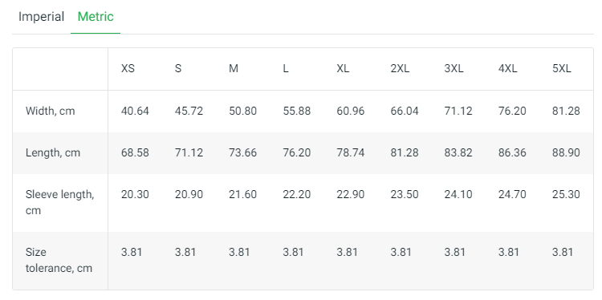Click the 5XL size column header
Viewport: 602px width, 300px height.
coord(562,69)
